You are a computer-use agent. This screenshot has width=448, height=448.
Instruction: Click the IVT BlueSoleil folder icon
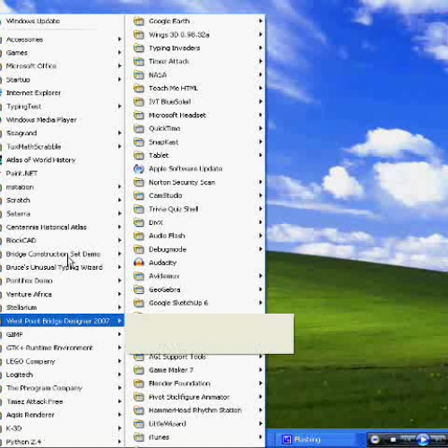pos(139,101)
